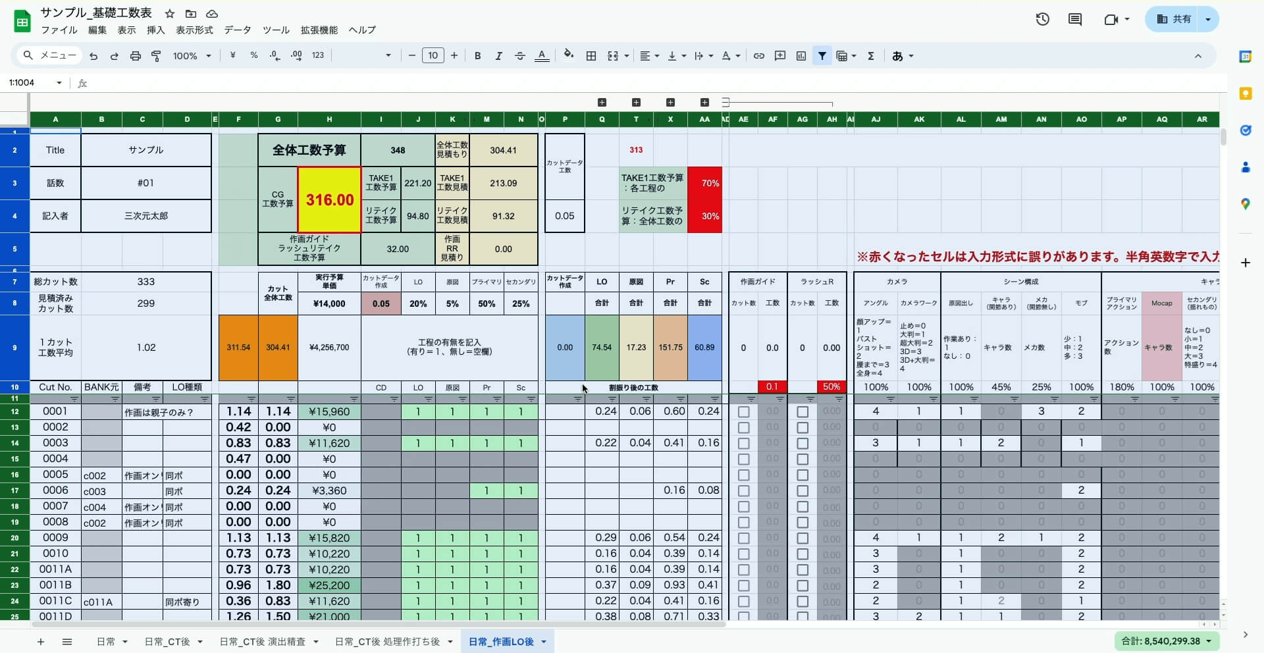Open Sheets home icon
The width and height of the screenshot is (1264, 653).
click(22, 21)
